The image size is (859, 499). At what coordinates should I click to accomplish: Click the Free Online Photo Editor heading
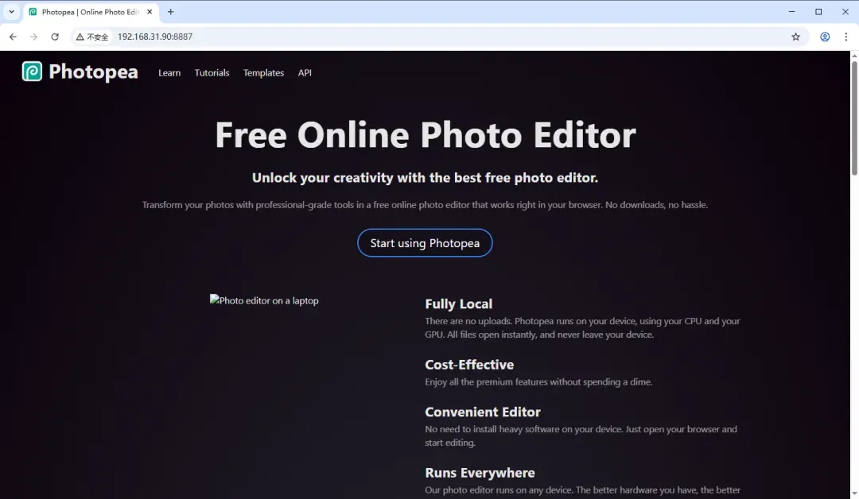(x=425, y=134)
